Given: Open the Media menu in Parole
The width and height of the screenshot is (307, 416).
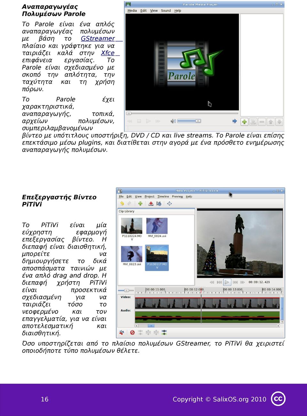Looking at the screenshot, I should click(x=132, y=11).
